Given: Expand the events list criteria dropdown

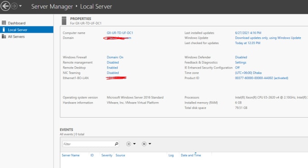Looking at the screenshot, I should [x=135, y=144].
